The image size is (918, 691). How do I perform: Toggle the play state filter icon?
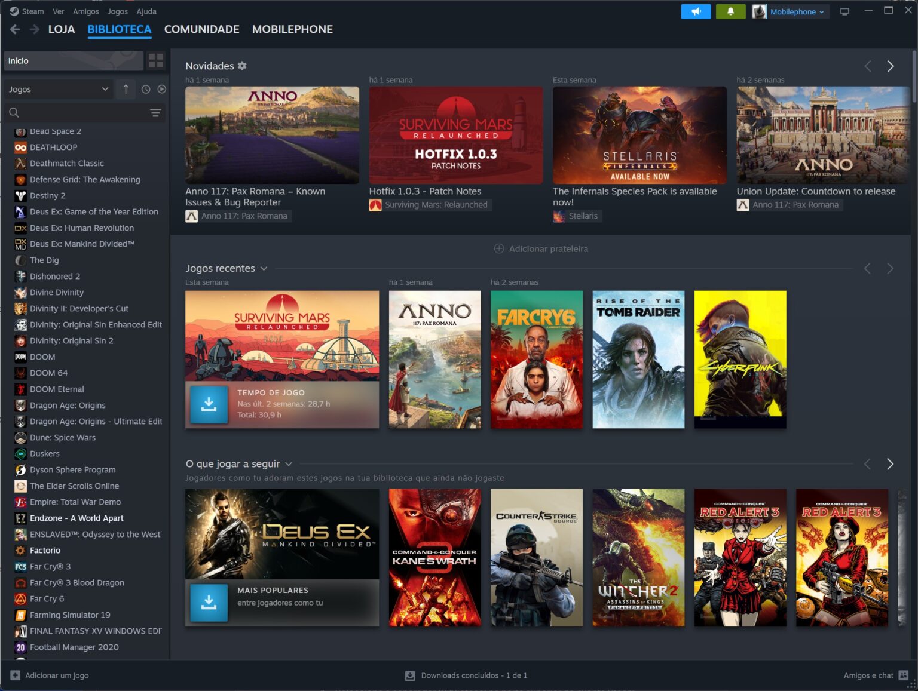click(x=162, y=89)
